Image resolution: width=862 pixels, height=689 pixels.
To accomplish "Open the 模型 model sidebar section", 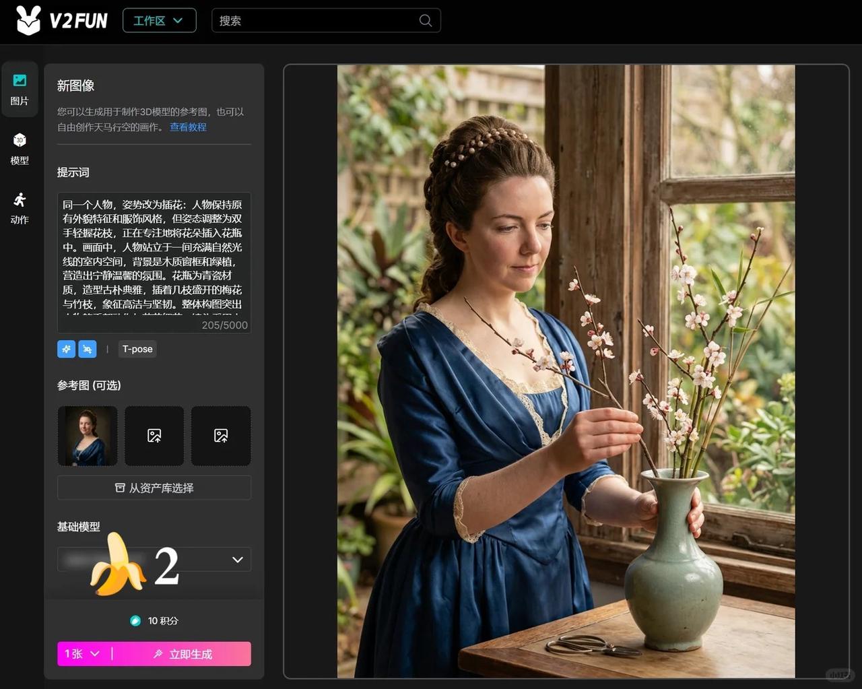I will click(x=20, y=149).
